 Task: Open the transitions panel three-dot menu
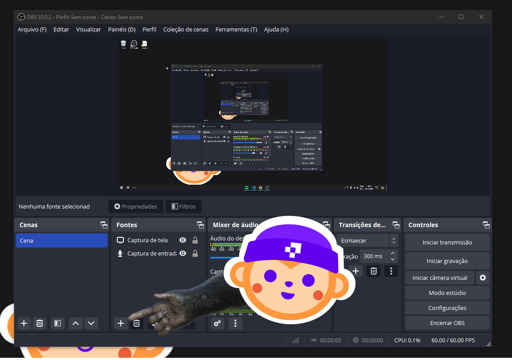(391, 271)
